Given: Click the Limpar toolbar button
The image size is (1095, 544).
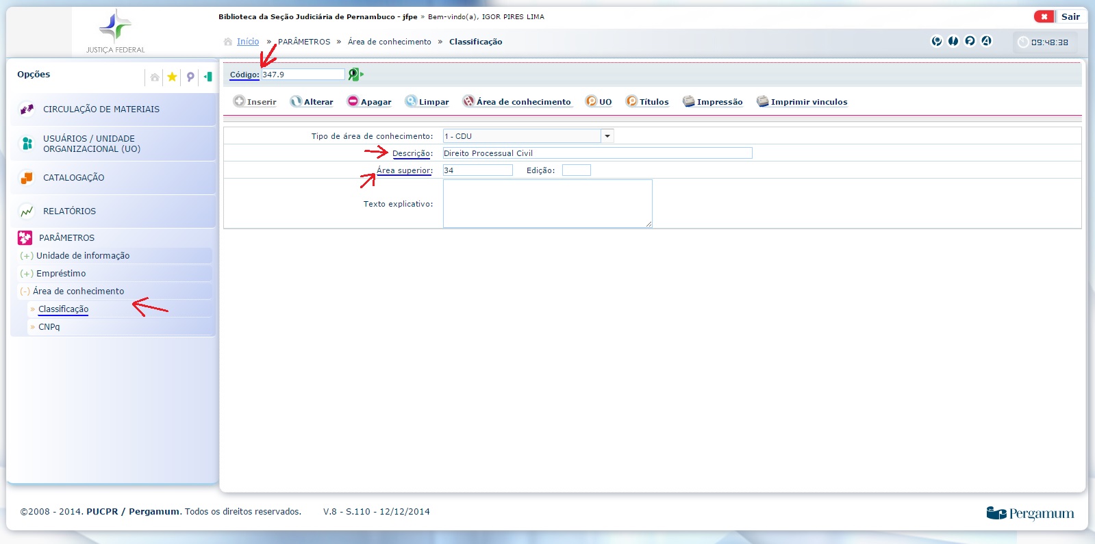Looking at the screenshot, I should pyautogui.click(x=427, y=101).
